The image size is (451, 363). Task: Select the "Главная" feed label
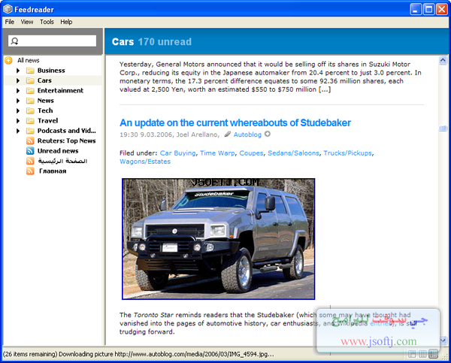click(53, 171)
